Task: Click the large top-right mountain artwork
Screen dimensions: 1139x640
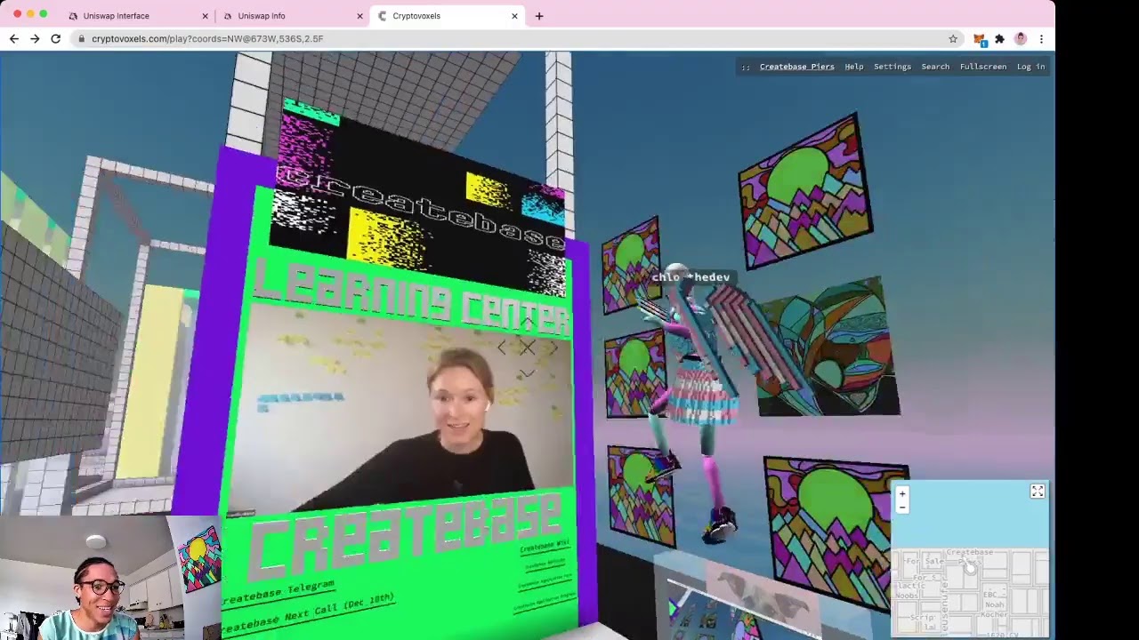Action: point(805,192)
